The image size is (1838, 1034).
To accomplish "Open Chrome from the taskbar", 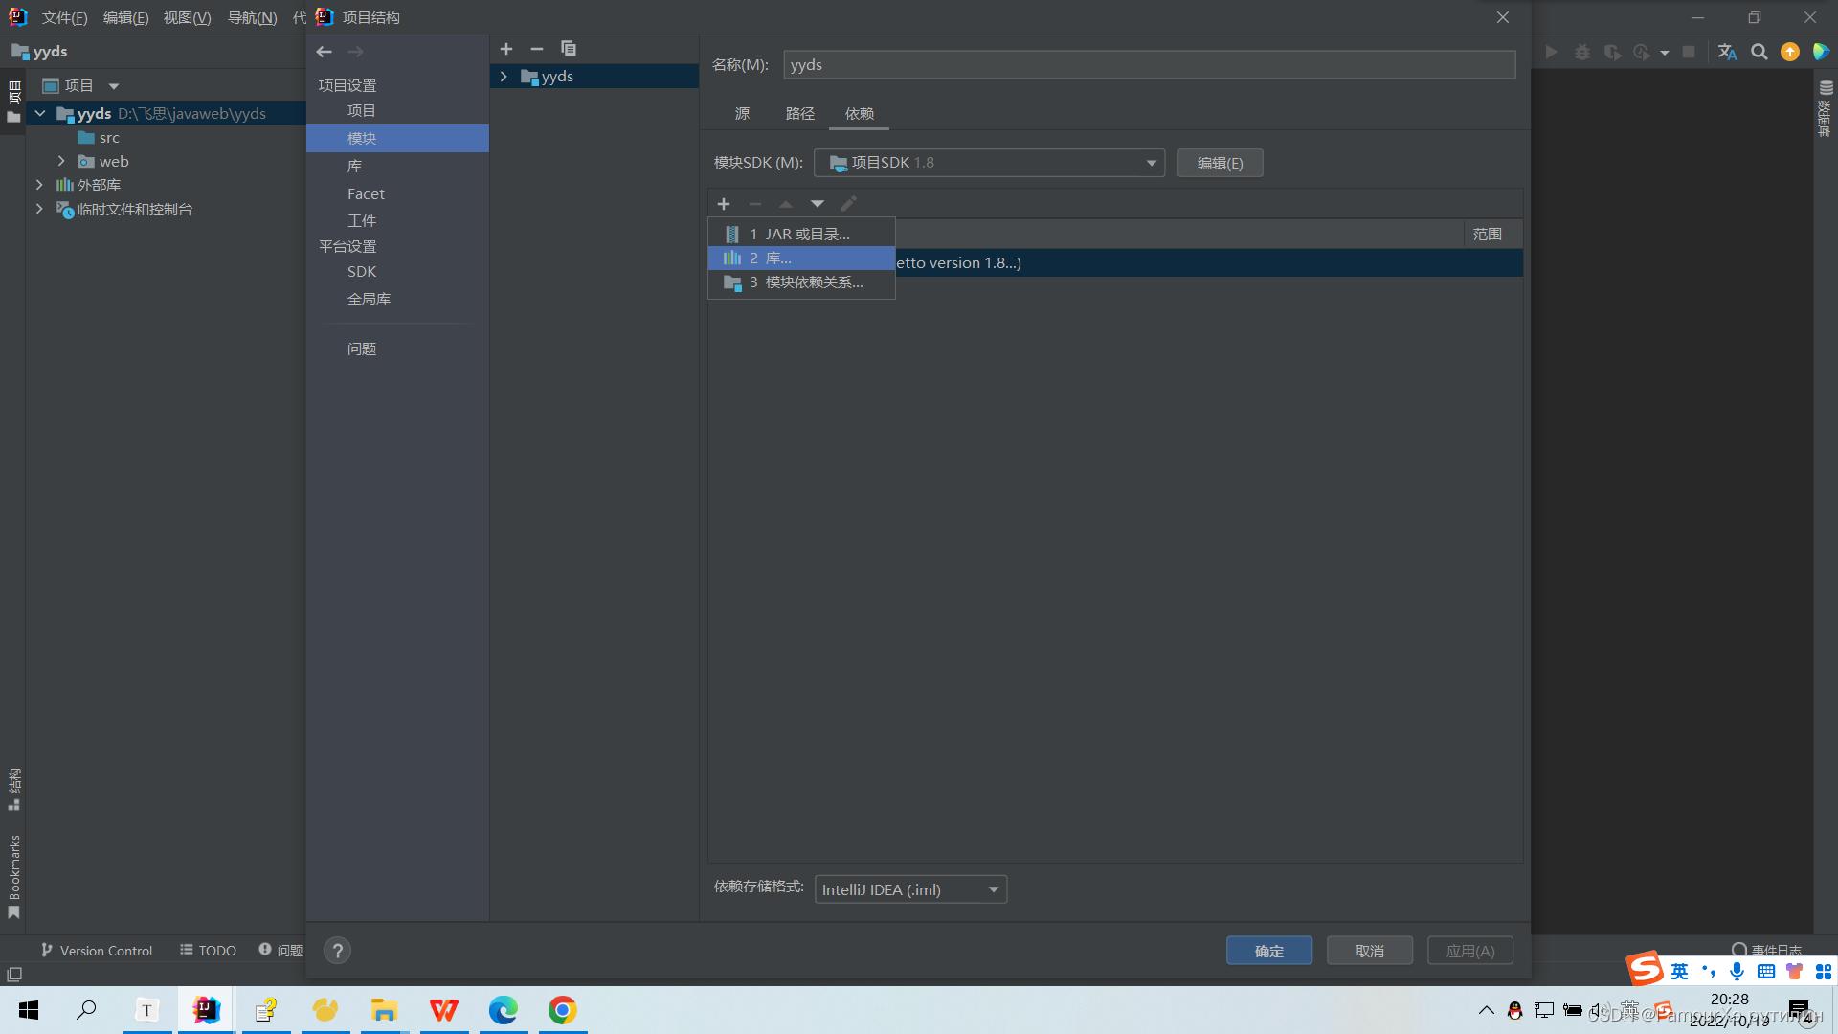I will 562,1010.
